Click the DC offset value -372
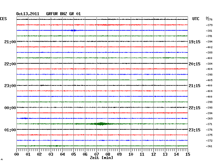The height and width of the screenshot is (163, 214). (209, 141)
